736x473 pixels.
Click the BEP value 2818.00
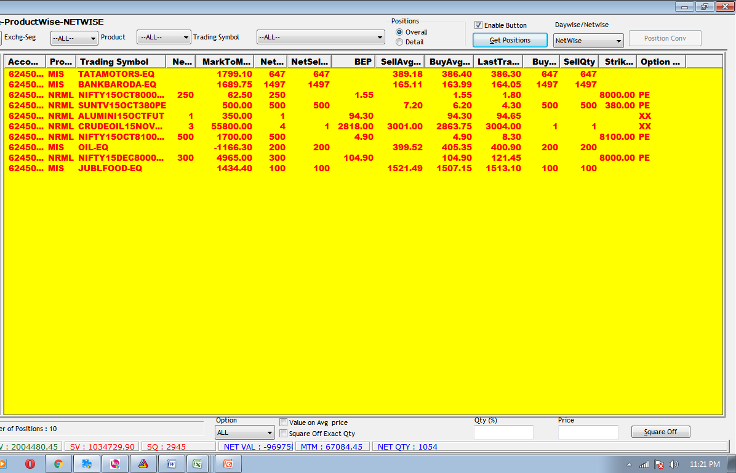[x=355, y=126]
